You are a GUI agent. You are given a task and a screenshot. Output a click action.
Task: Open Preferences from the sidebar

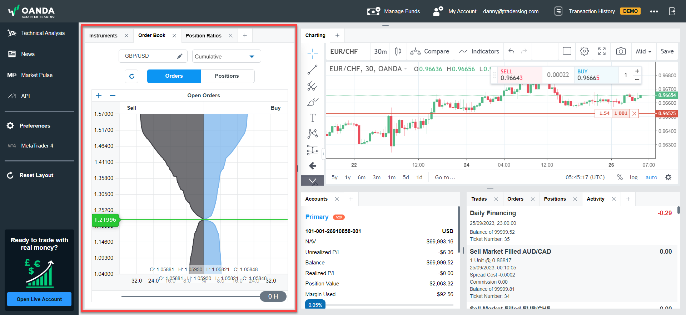pyautogui.click(x=29, y=126)
